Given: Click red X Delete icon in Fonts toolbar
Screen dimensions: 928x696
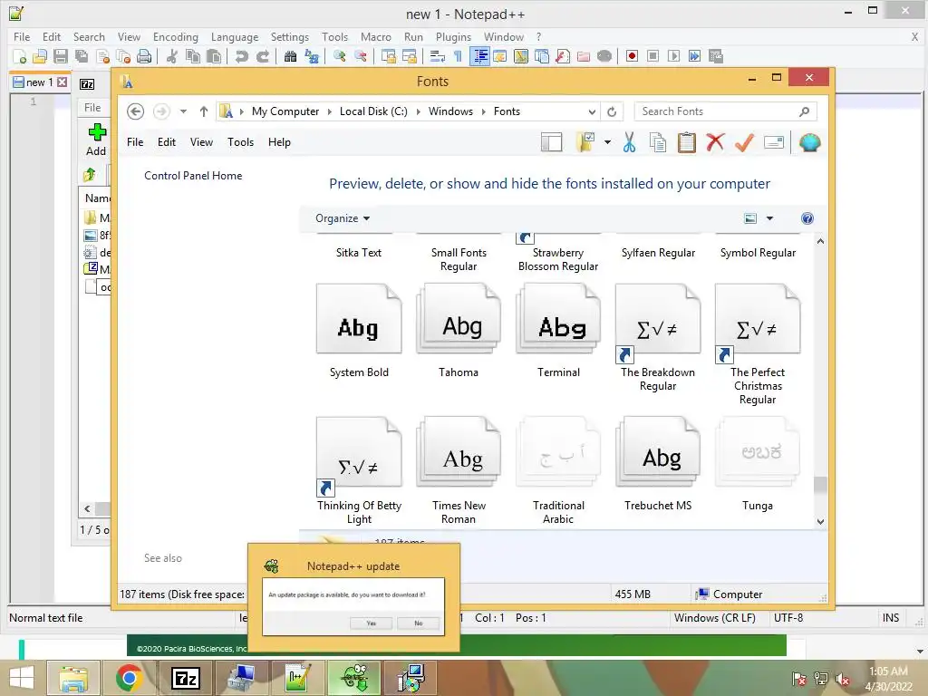Looking at the screenshot, I should click(x=715, y=142).
